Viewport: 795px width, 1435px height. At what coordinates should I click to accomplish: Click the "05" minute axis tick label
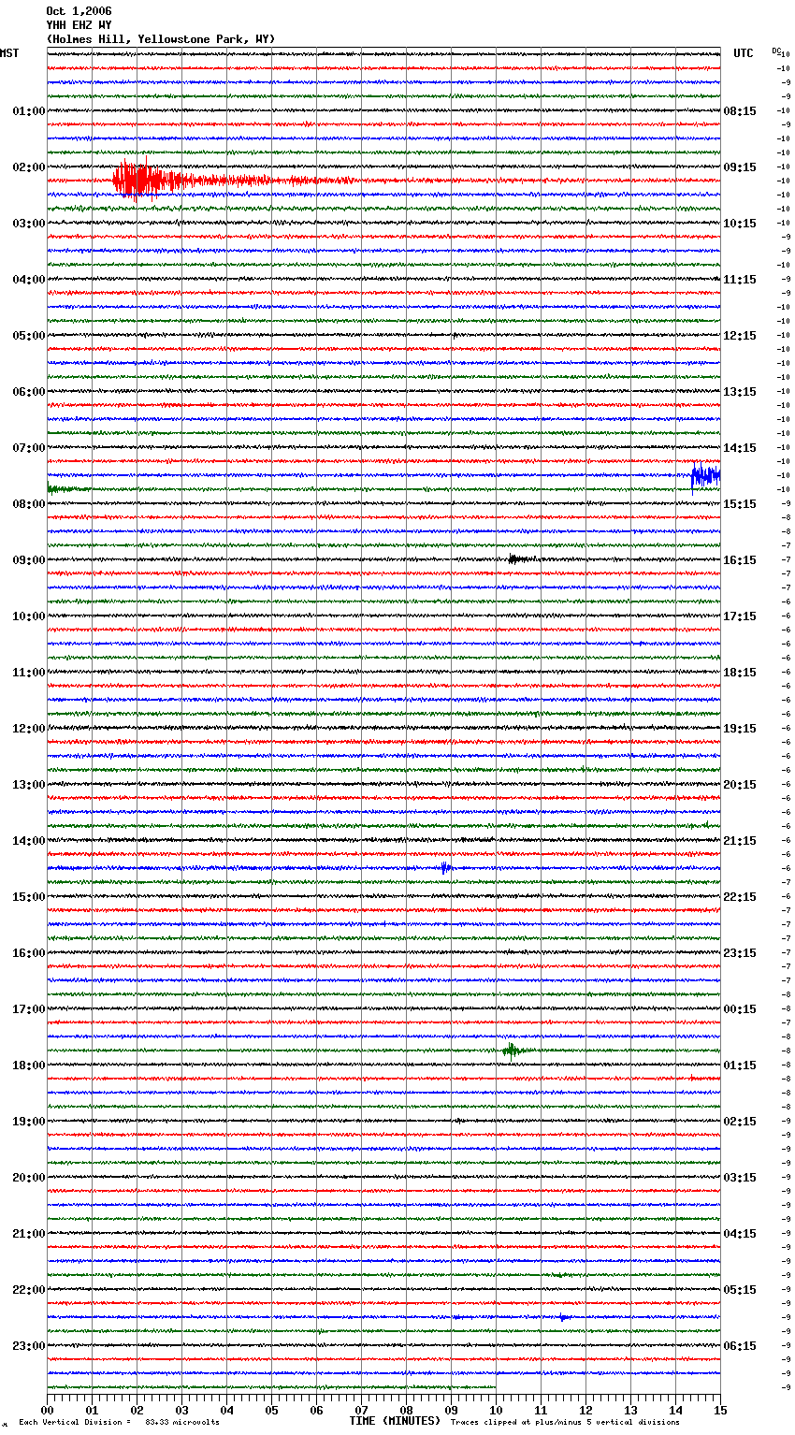point(271,1410)
